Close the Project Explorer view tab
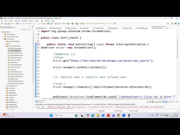Image resolution: width=180 pixels, height=135 pixels. point(14,27)
